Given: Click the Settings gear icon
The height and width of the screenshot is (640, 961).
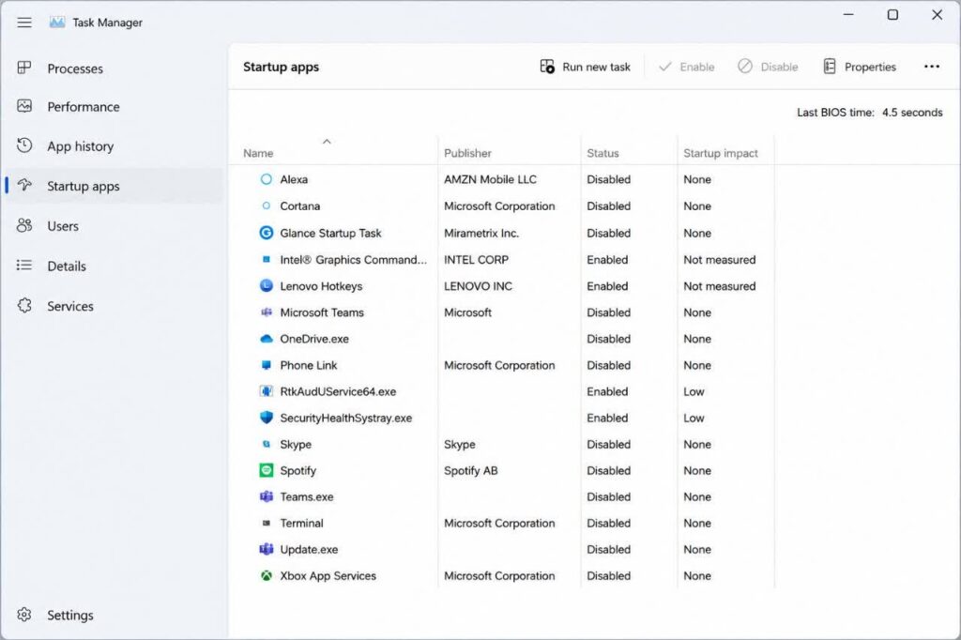Looking at the screenshot, I should pos(24,615).
